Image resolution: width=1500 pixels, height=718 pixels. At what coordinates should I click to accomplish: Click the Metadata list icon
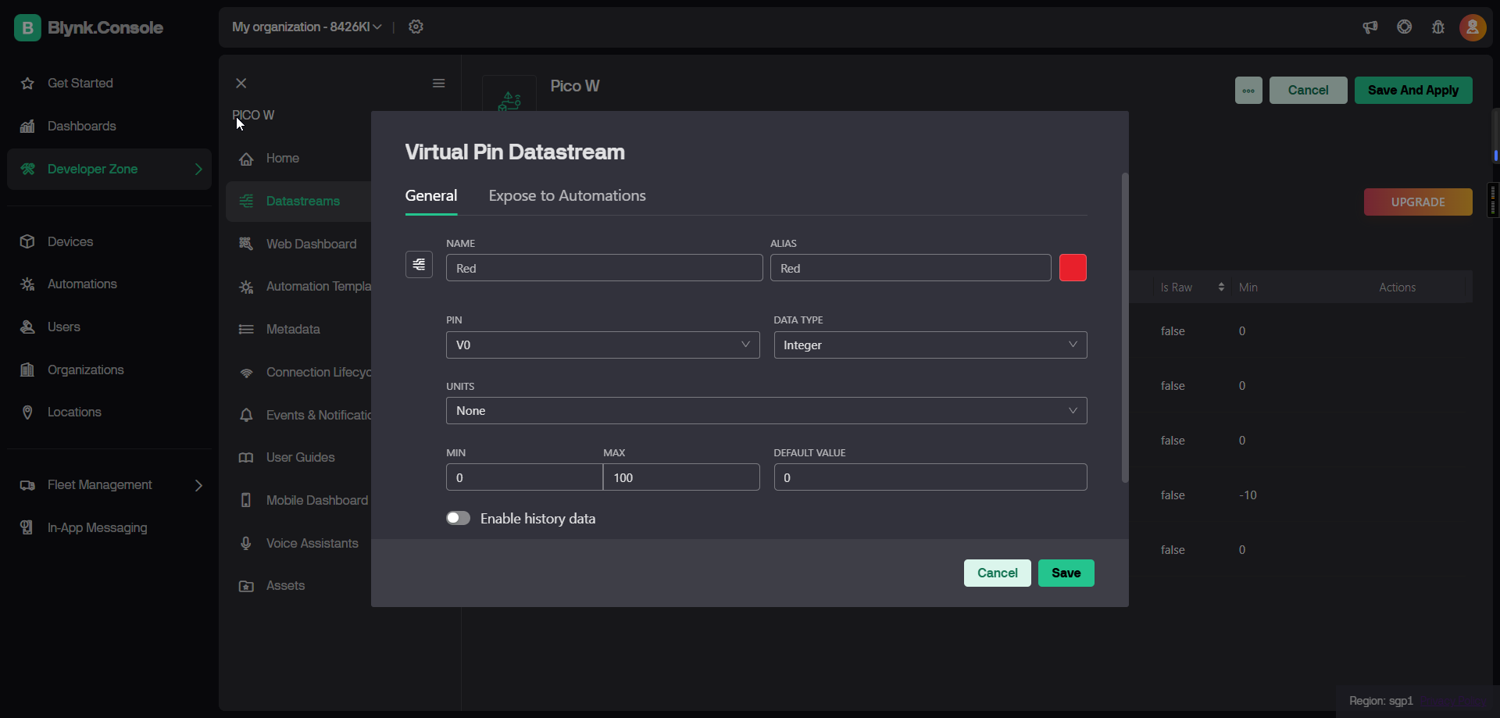tap(246, 330)
